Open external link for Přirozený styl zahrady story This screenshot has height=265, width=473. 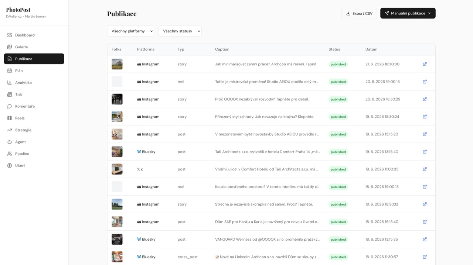click(x=425, y=117)
